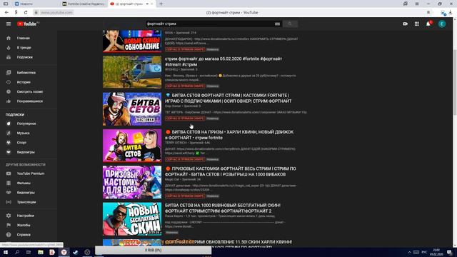Open the on-screen keyboard icon in search box

[277, 24]
